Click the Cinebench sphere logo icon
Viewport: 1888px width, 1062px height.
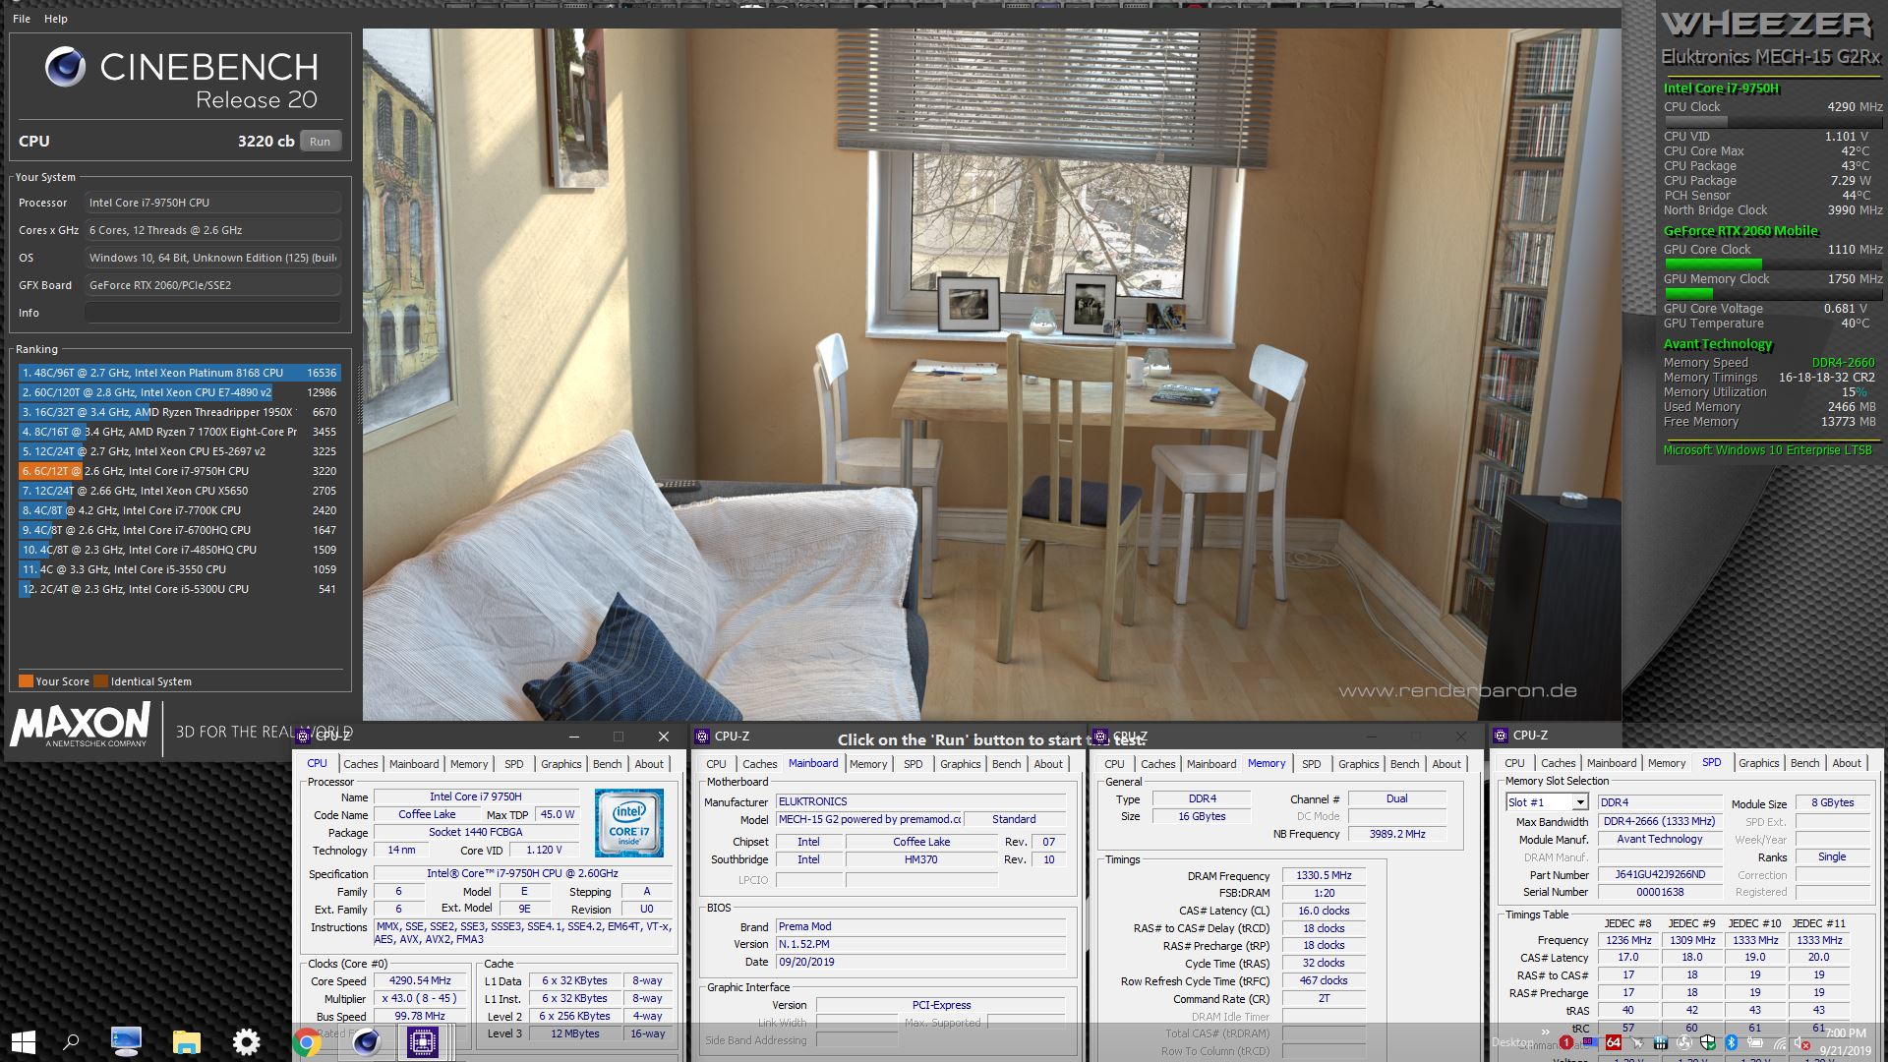point(65,67)
